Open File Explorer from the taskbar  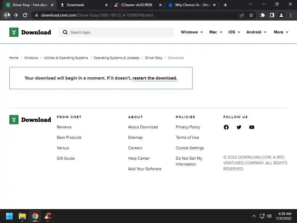22,216
